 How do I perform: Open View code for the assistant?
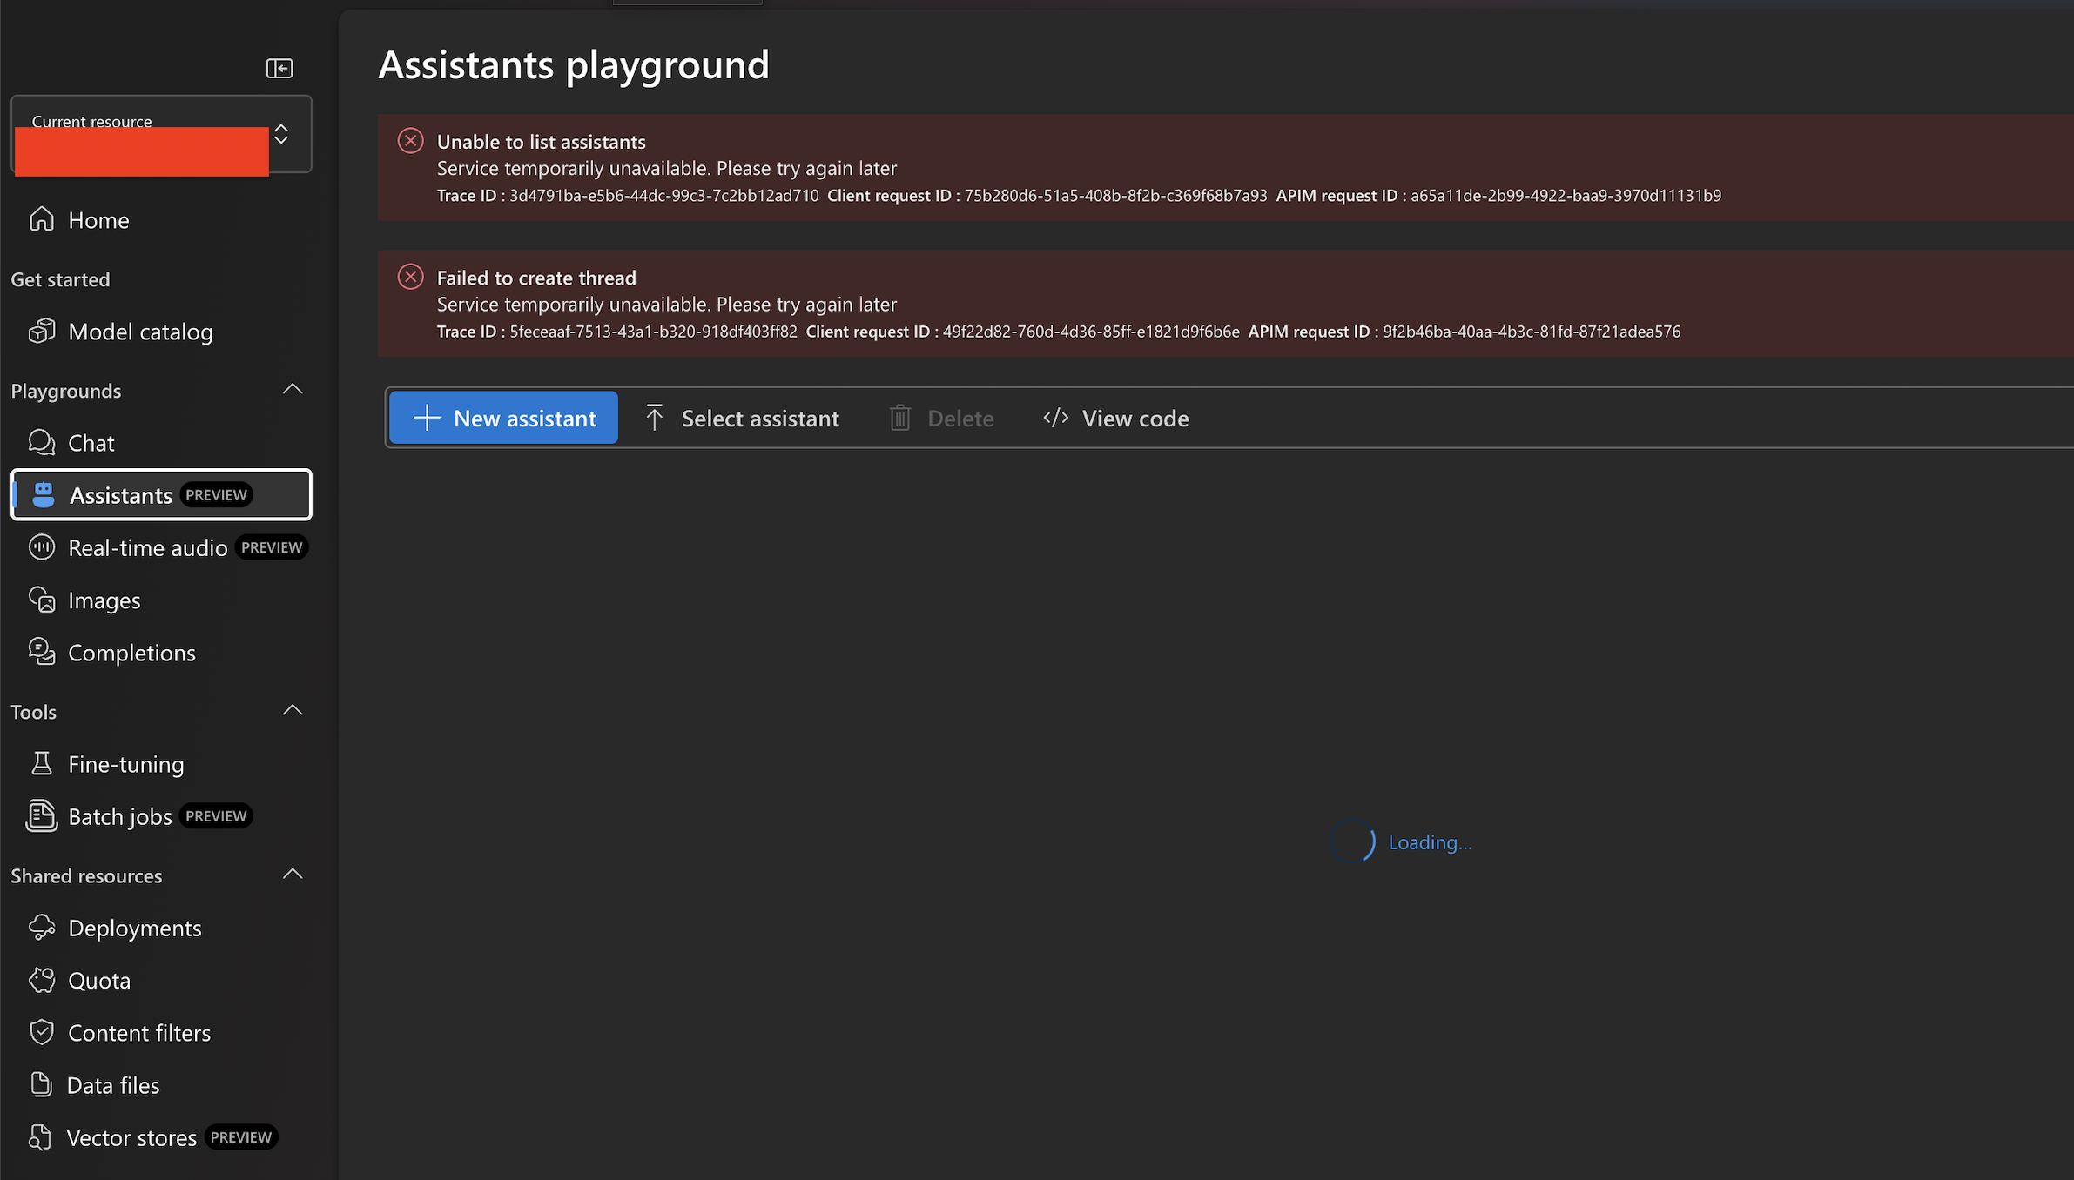pyautogui.click(x=1115, y=418)
